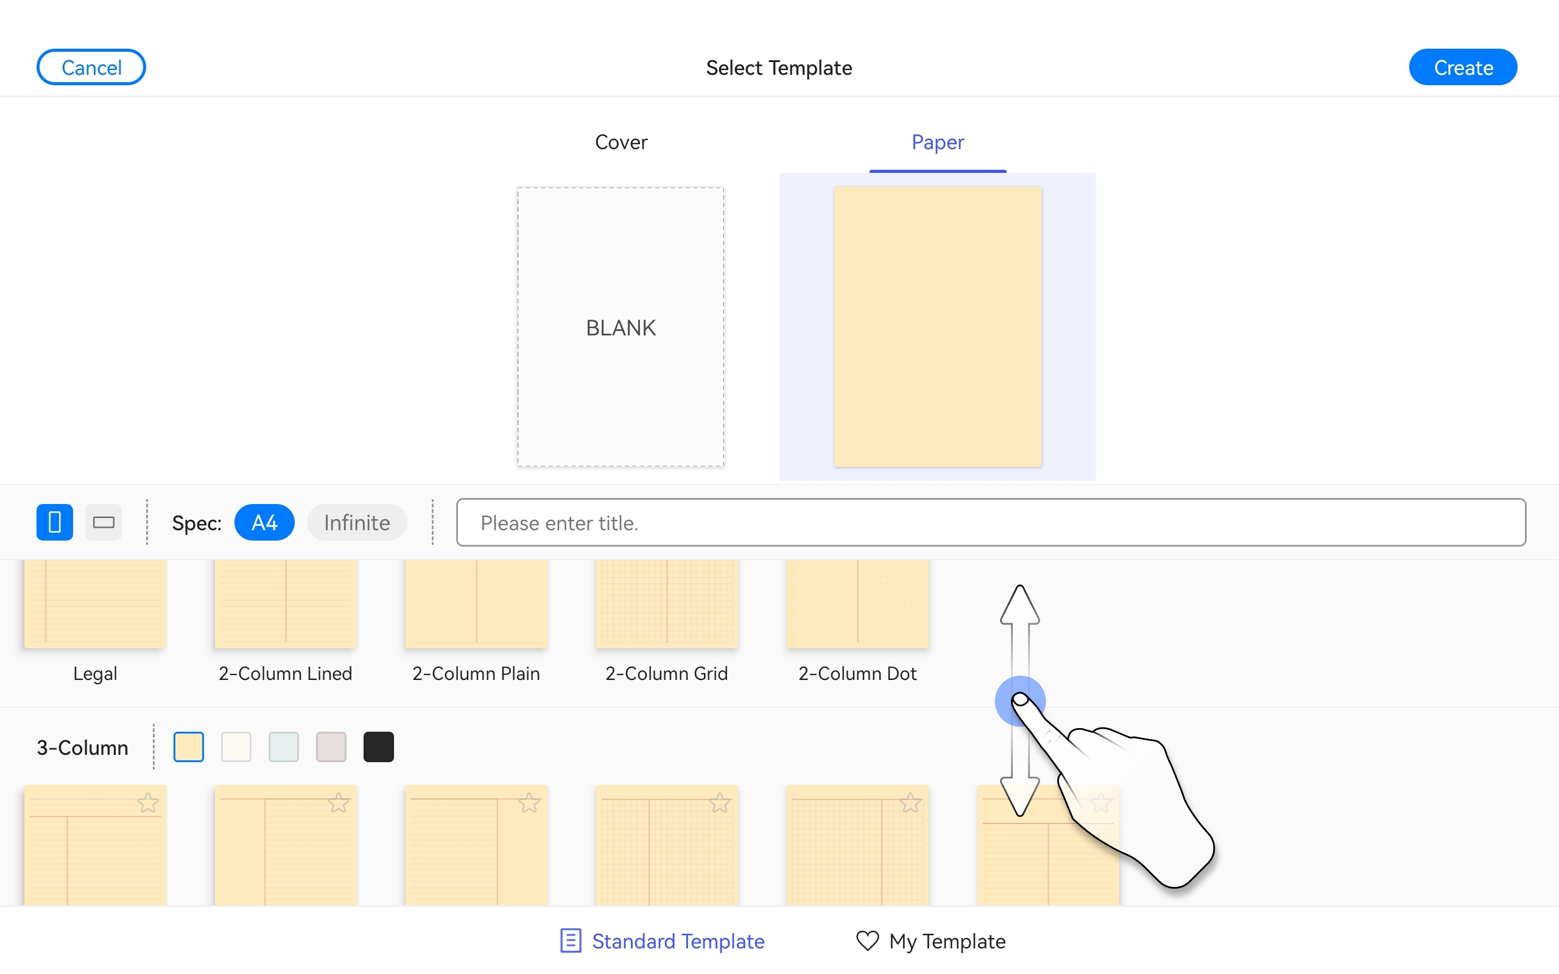Pick the light gray-pink paper color swatch
Image resolution: width=1559 pixels, height=974 pixels.
(331, 746)
